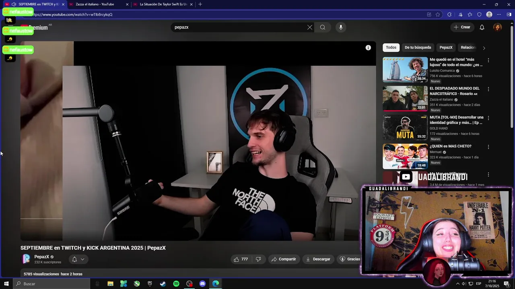Click the YouTube search input field
The image size is (515, 289).
[x=239, y=27]
